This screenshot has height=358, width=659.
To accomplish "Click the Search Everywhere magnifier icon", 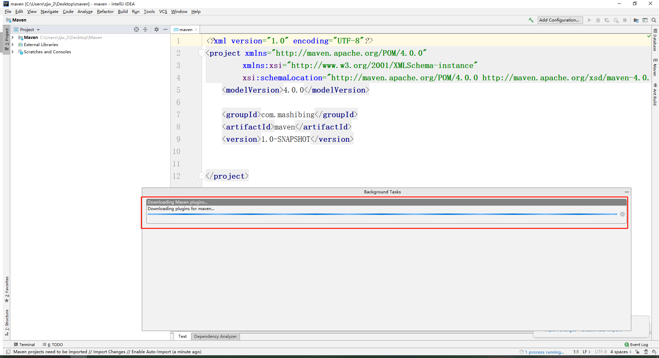I will (x=654, y=20).
